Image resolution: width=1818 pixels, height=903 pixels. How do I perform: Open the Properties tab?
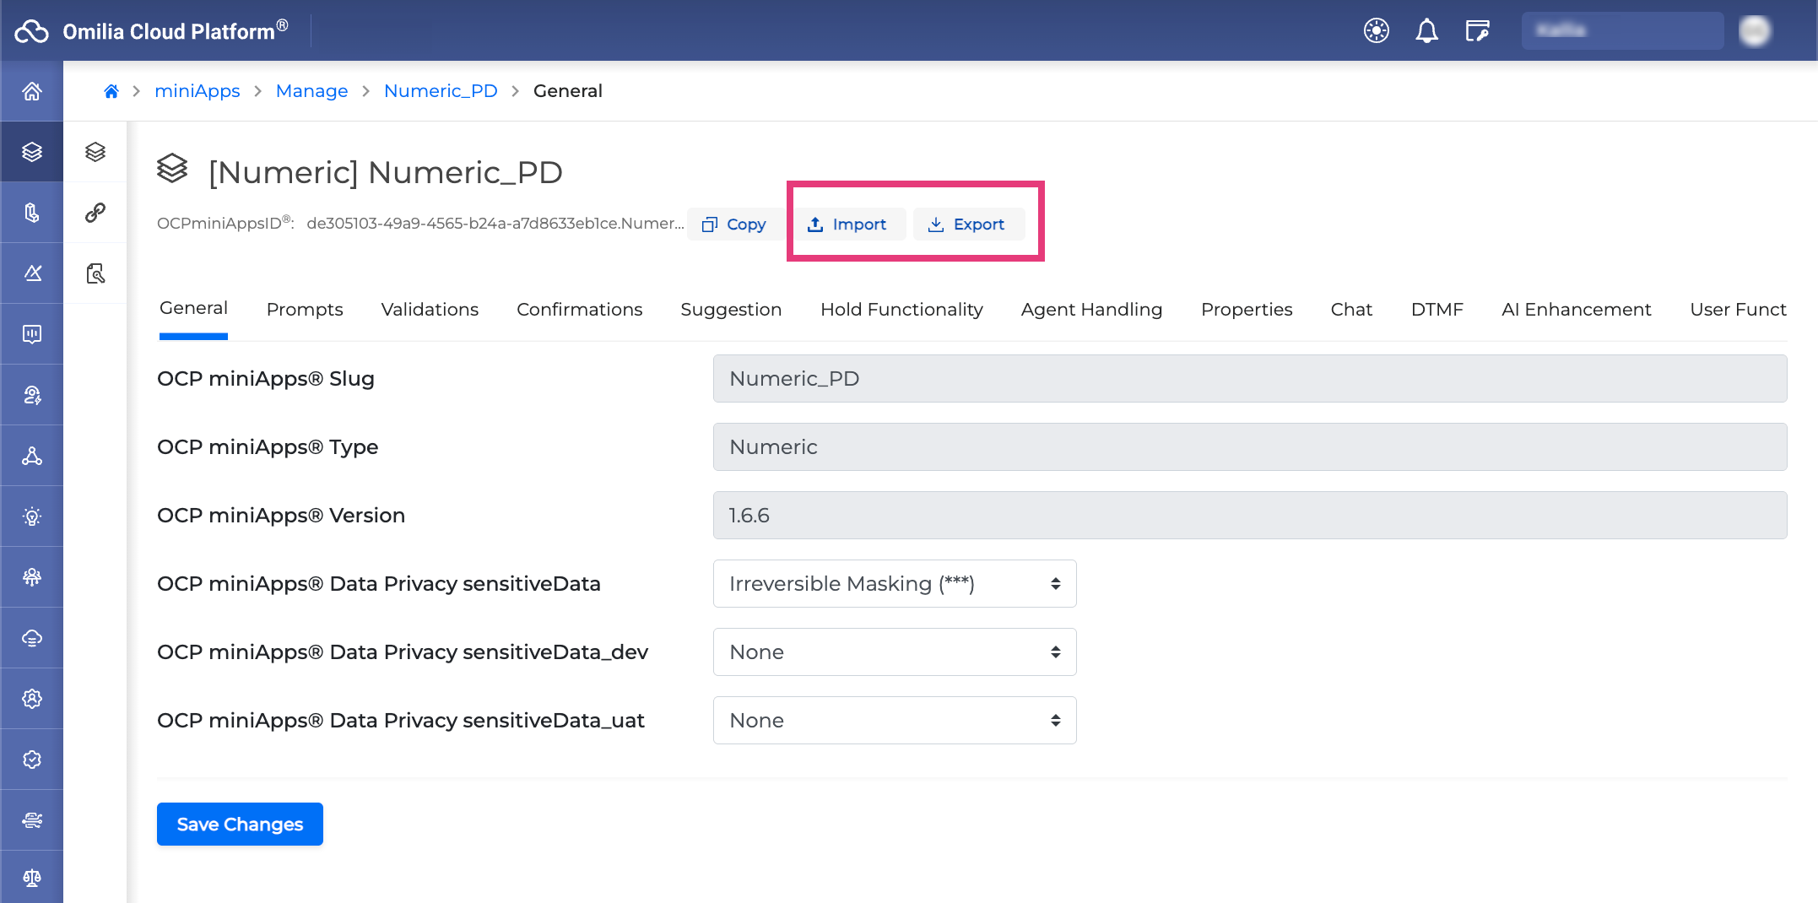point(1247,310)
